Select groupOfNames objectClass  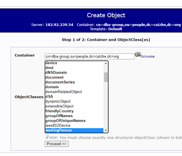(x=74, y=116)
